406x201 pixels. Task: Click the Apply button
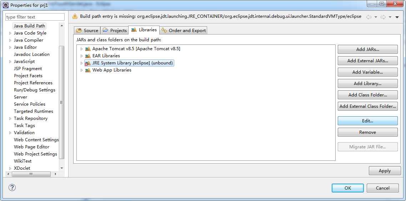[x=385, y=171]
